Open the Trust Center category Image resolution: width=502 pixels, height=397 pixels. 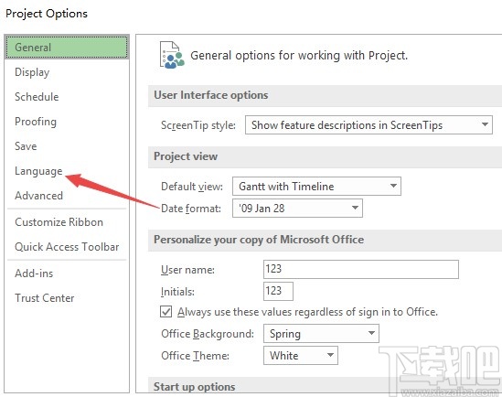[x=45, y=298]
